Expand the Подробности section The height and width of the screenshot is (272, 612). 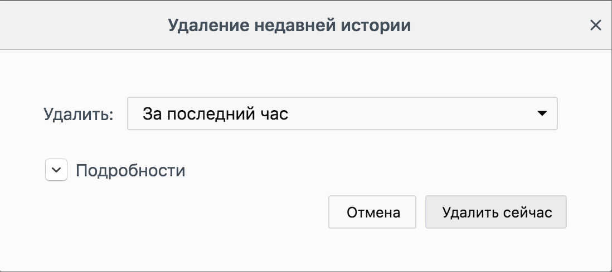(56, 171)
